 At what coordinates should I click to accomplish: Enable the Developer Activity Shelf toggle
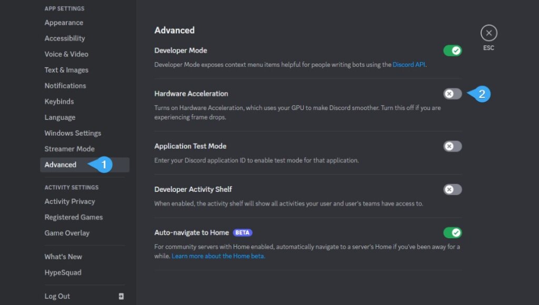(x=452, y=189)
